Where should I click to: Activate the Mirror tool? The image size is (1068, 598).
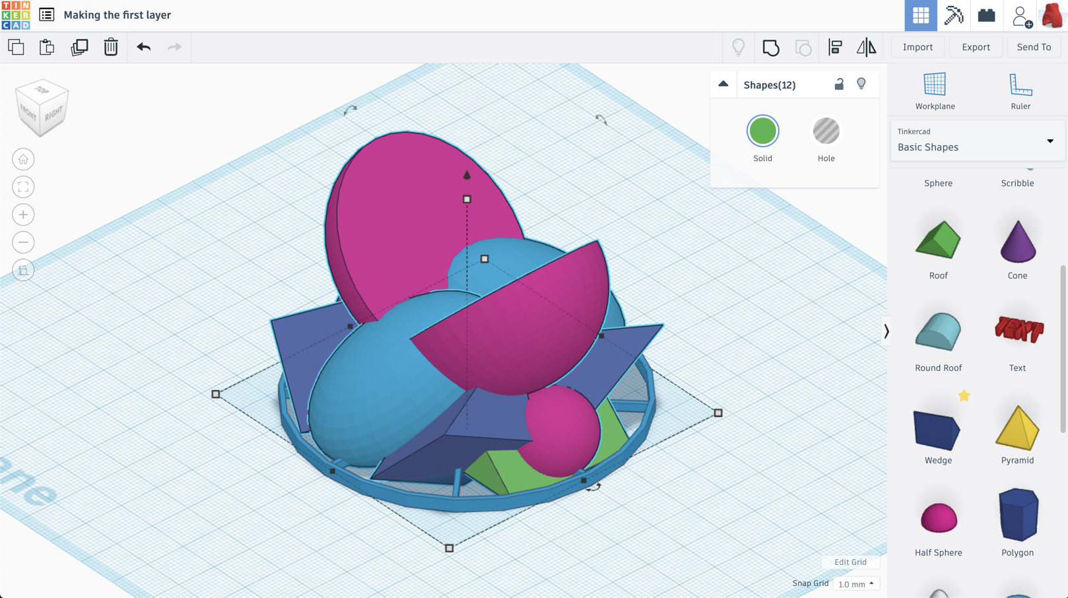(x=866, y=47)
